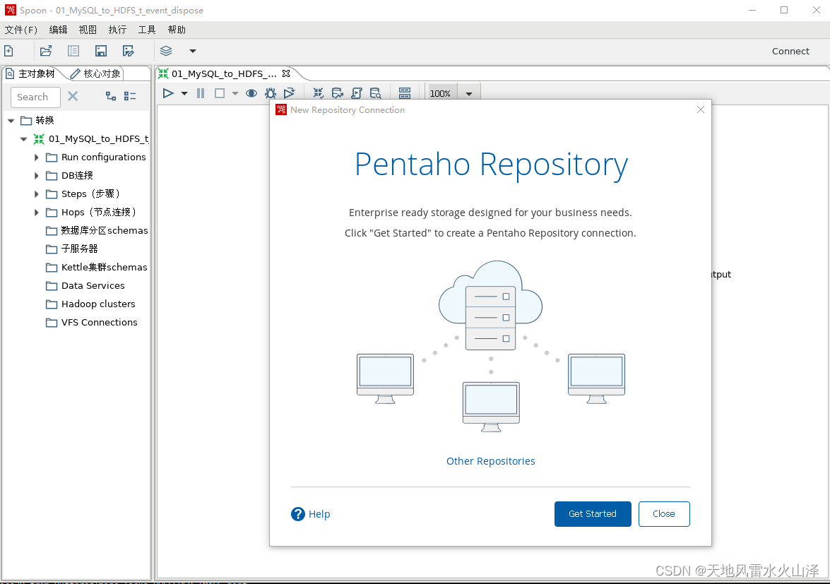
Task: Minimize the Spoon window
Action: (752, 10)
